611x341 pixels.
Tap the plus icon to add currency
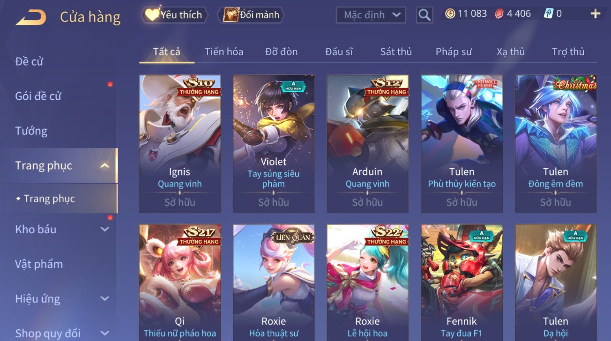click(x=595, y=14)
